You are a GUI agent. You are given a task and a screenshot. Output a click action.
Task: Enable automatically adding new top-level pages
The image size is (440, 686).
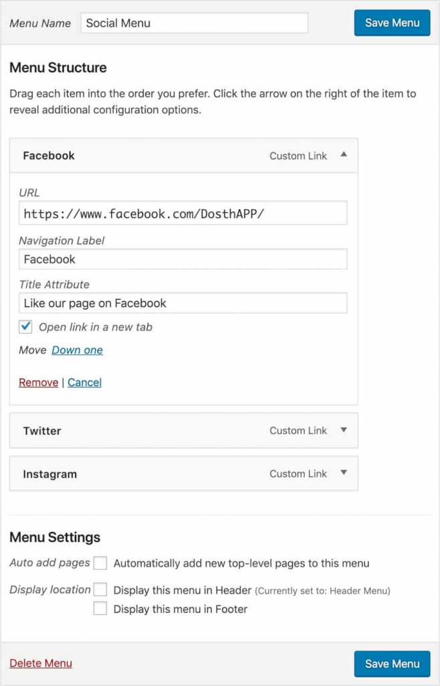click(100, 563)
